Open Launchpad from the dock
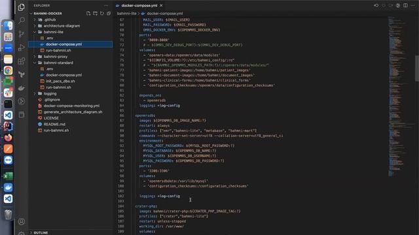This screenshot has width=419, height=235. [8, 37]
